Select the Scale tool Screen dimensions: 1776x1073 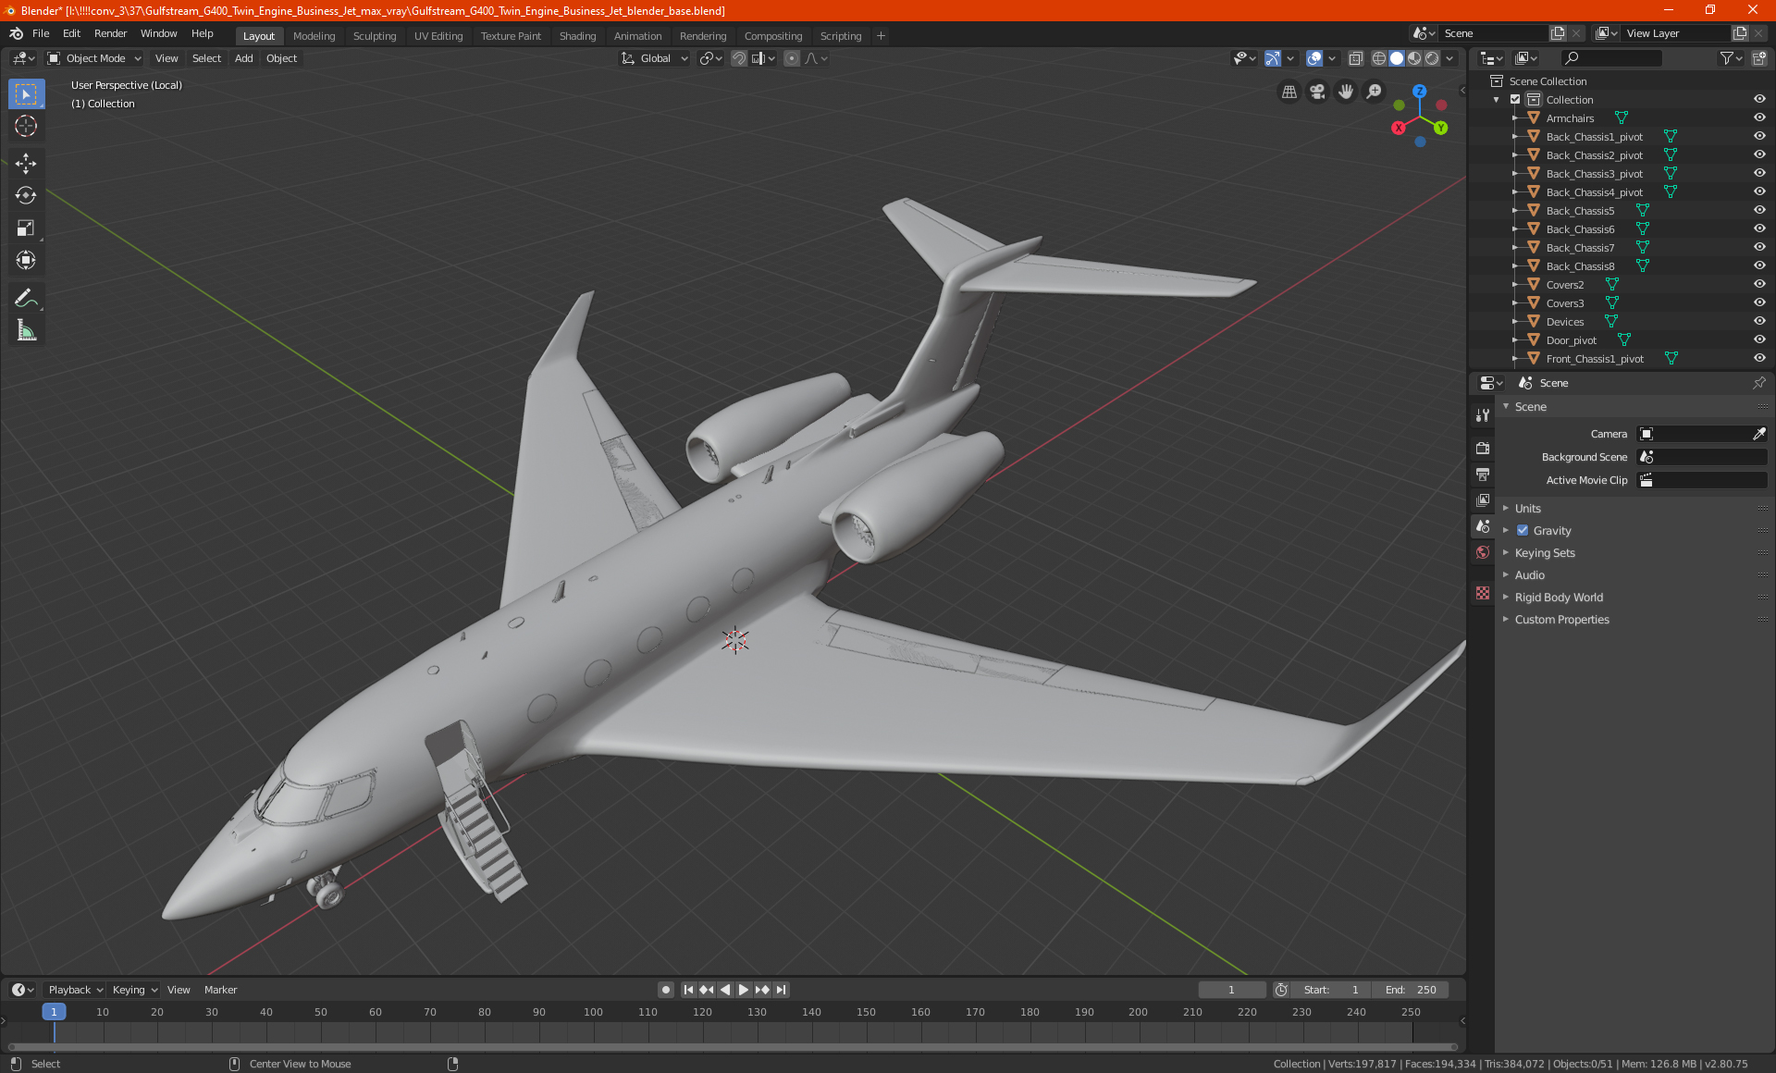coord(26,228)
